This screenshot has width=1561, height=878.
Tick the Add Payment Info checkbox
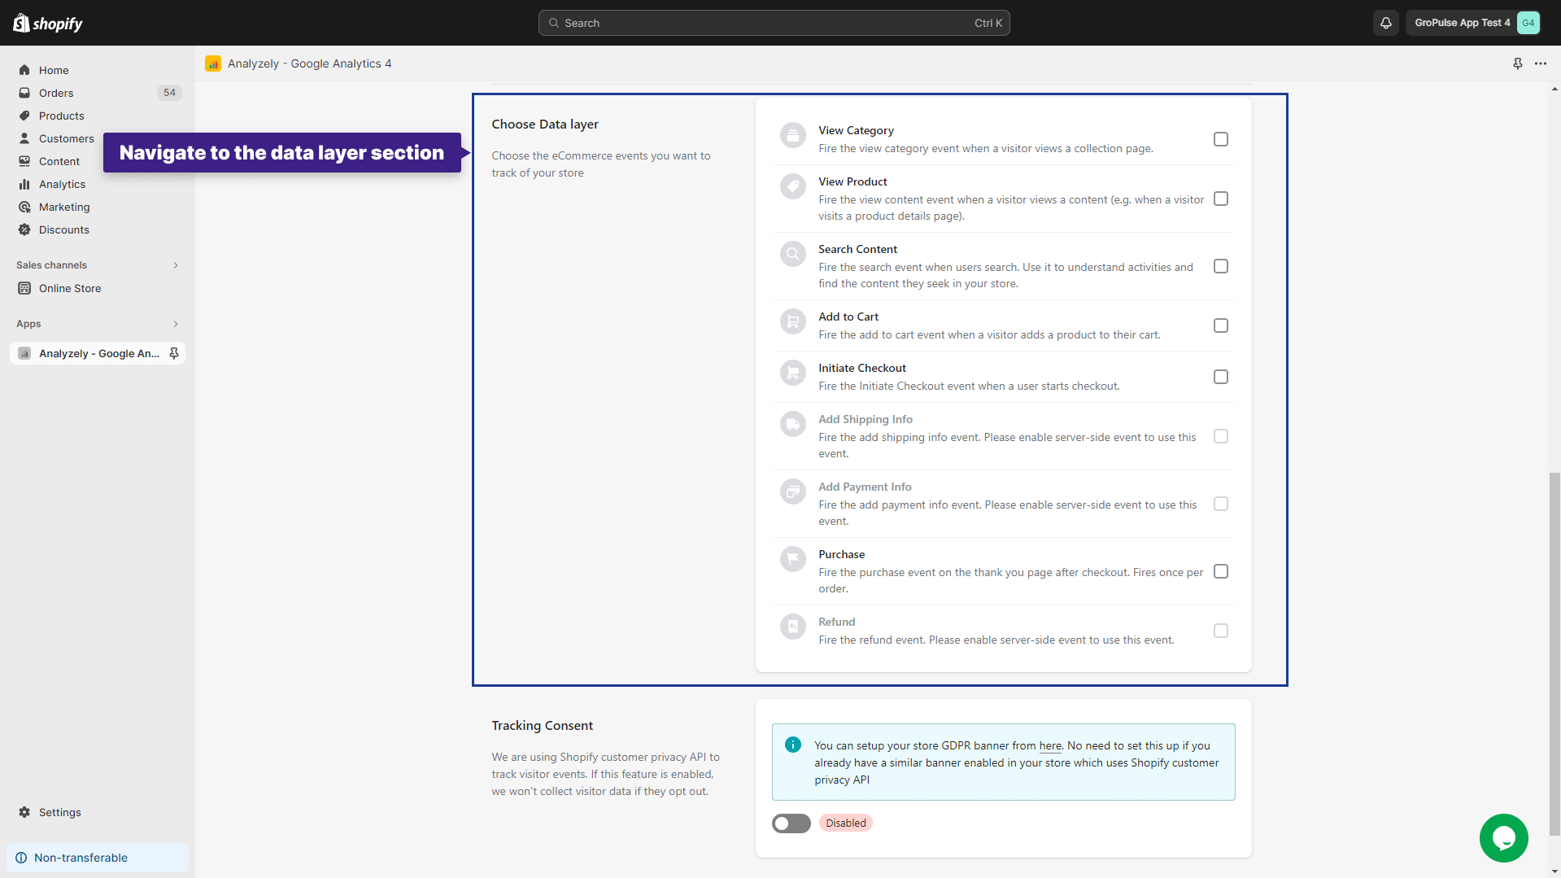coord(1220,504)
